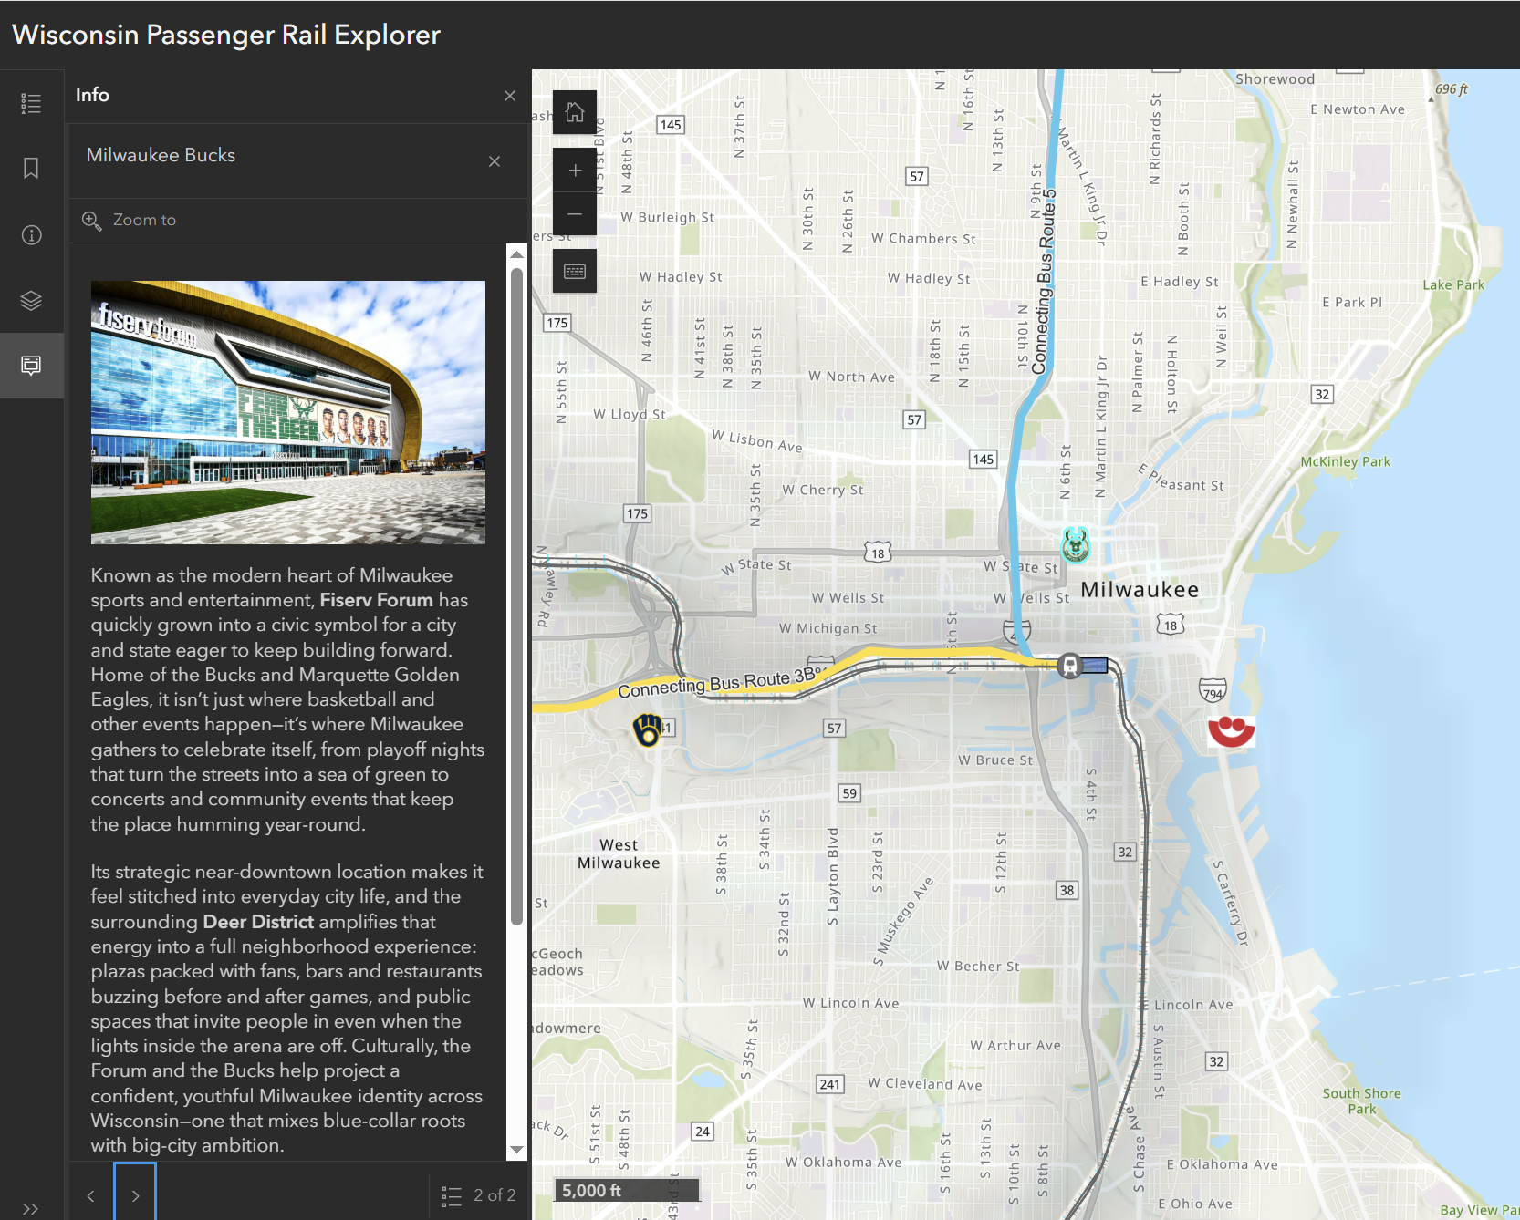Zoom in on the map

(575, 170)
